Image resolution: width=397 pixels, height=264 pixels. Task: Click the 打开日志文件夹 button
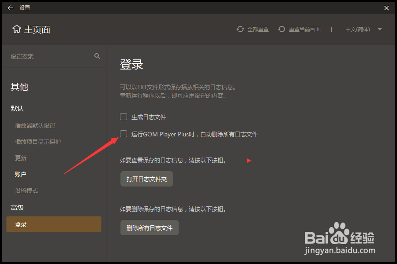point(146,179)
